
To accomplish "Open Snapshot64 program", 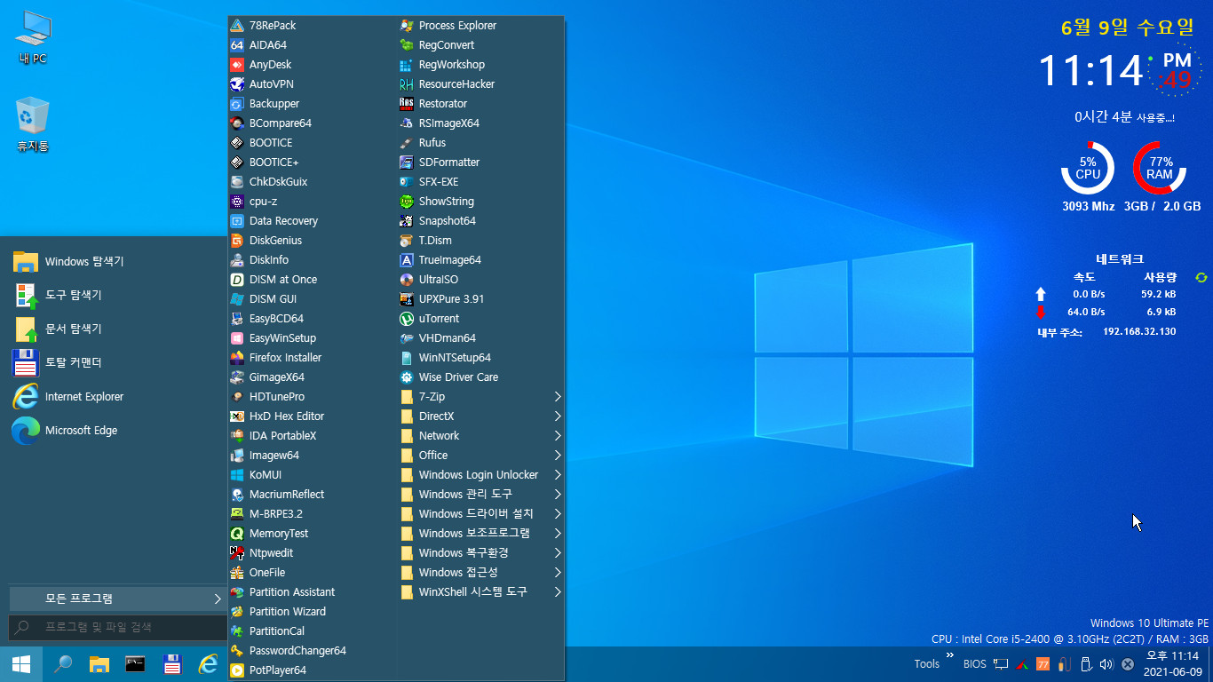I will coord(480,221).
